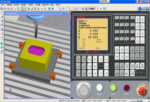Open the 显示模式 menu
Viewport: 150px width, 102px height.
(16, 5)
